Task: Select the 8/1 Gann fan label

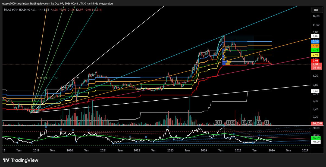Action: tap(77, 109)
